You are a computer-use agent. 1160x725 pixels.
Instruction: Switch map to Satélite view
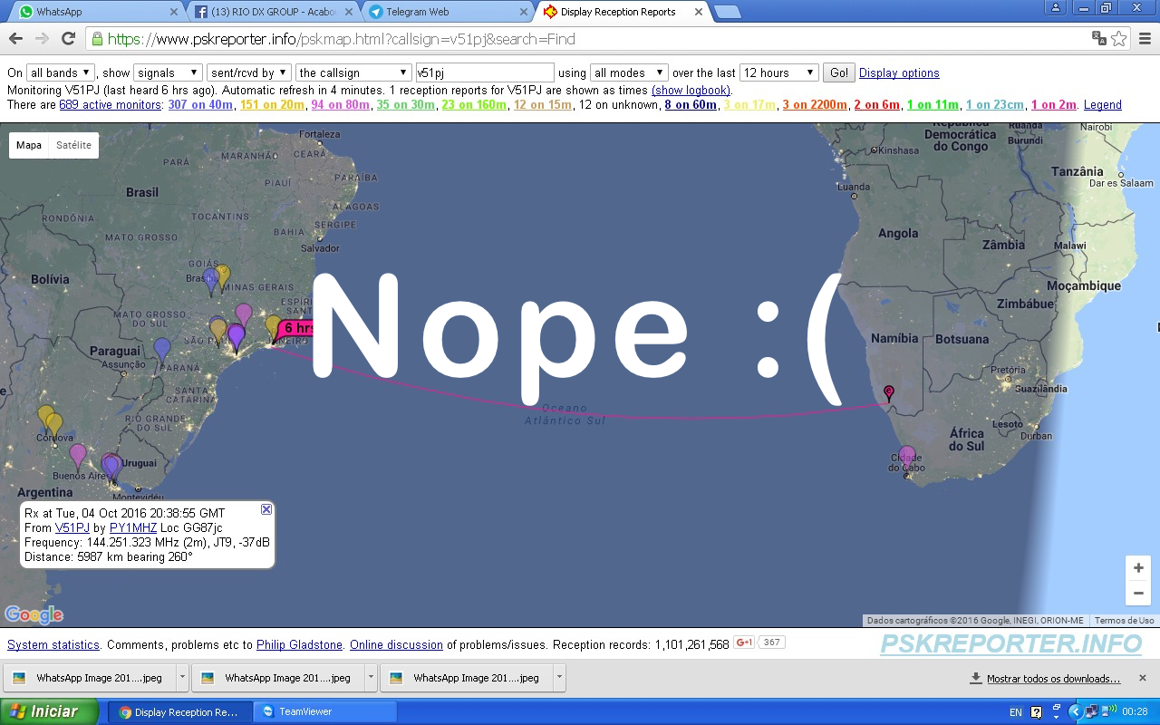73,145
